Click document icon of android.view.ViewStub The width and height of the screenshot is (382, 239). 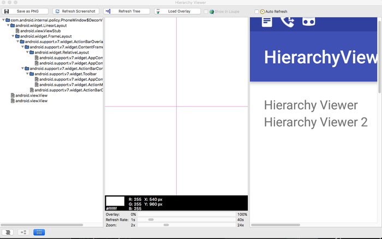pos(17,31)
